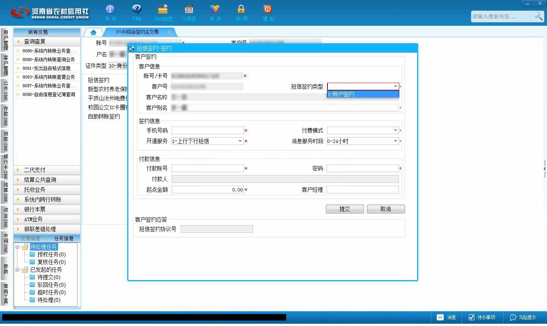Open the 短信签约类型 dropdown arrow

click(x=395, y=86)
